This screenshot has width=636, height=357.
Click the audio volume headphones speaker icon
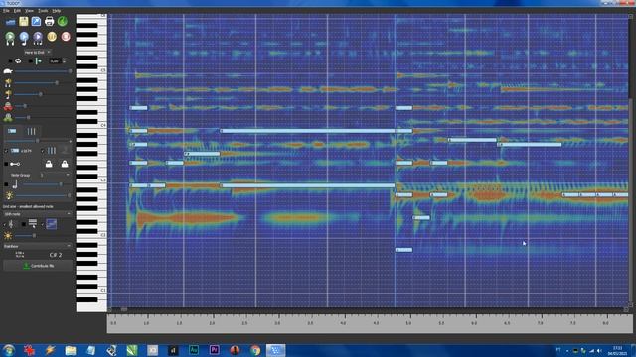[x=8, y=83]
